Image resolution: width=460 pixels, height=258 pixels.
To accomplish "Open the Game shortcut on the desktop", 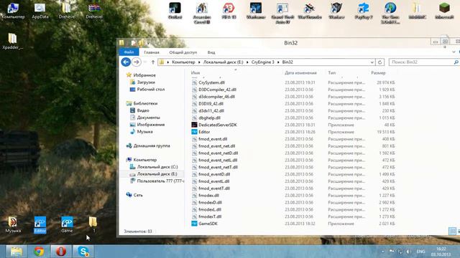I will click(x=67, y=225).
